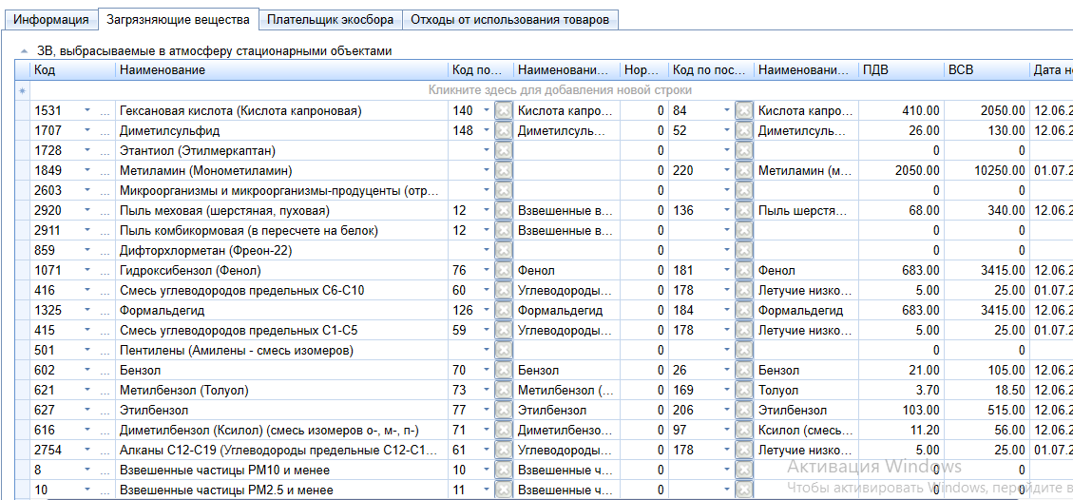
Task: Open the Отходы от использования товаров tab
Action: pos(510,19)
